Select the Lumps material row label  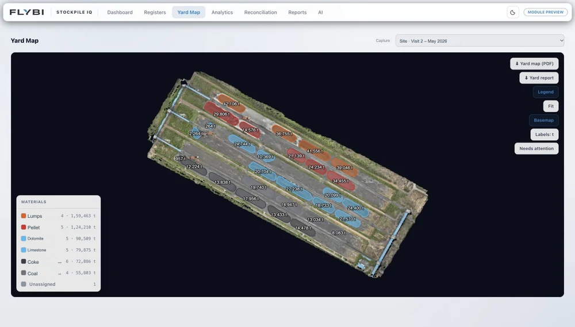click(35, 216)
